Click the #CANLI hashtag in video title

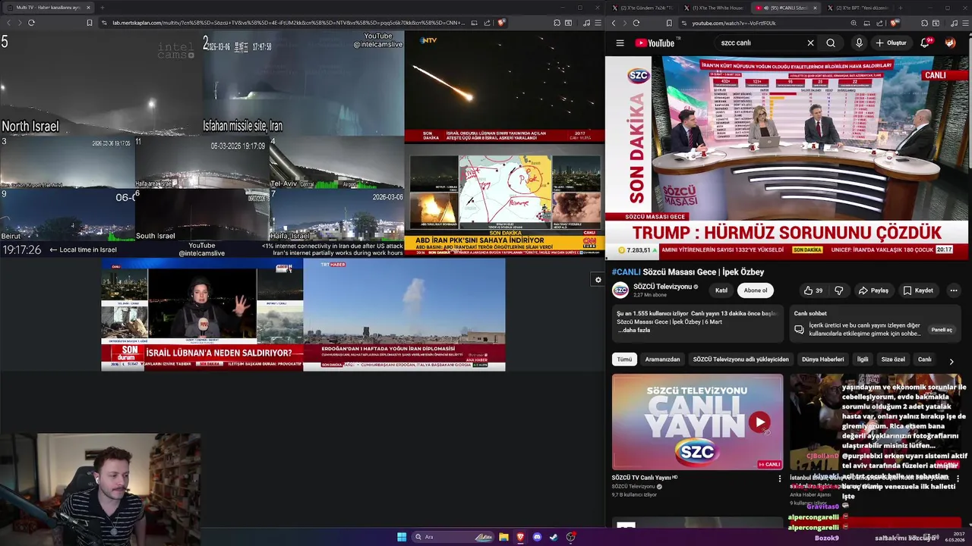[626, 272]
